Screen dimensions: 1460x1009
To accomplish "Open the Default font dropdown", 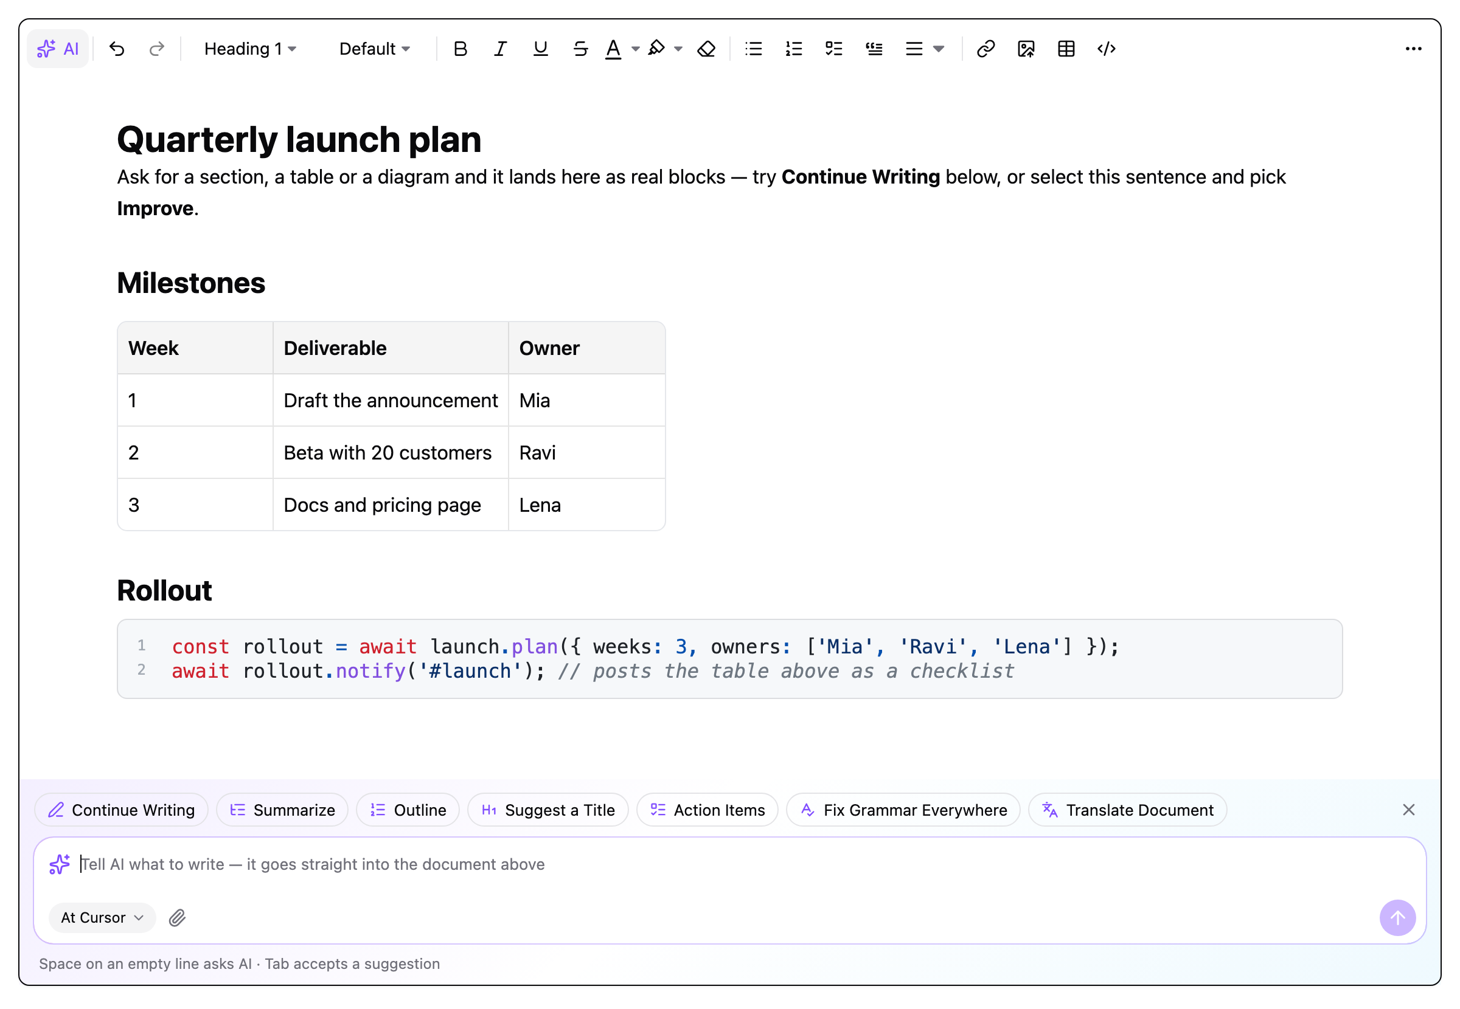I will point(375,49).
